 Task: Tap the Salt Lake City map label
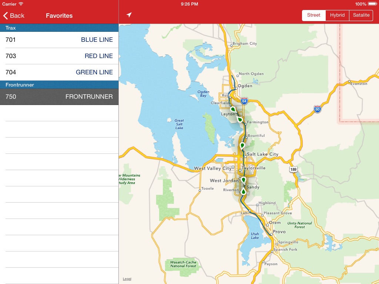tap(262, 154)
